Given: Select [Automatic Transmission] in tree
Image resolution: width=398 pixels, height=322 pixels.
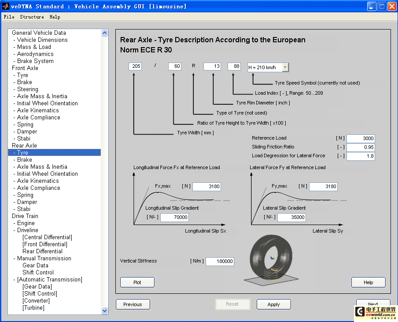Looking at the screenshot, I should pyautogui.click(x=49, y=280).
